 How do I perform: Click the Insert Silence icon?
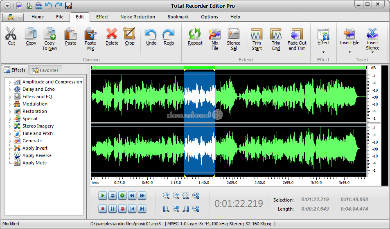click(372, 34)
